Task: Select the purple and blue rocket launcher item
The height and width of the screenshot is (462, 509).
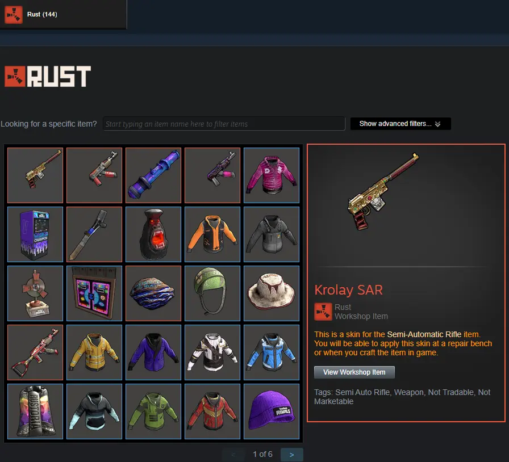Action: (x=153, y=175)
